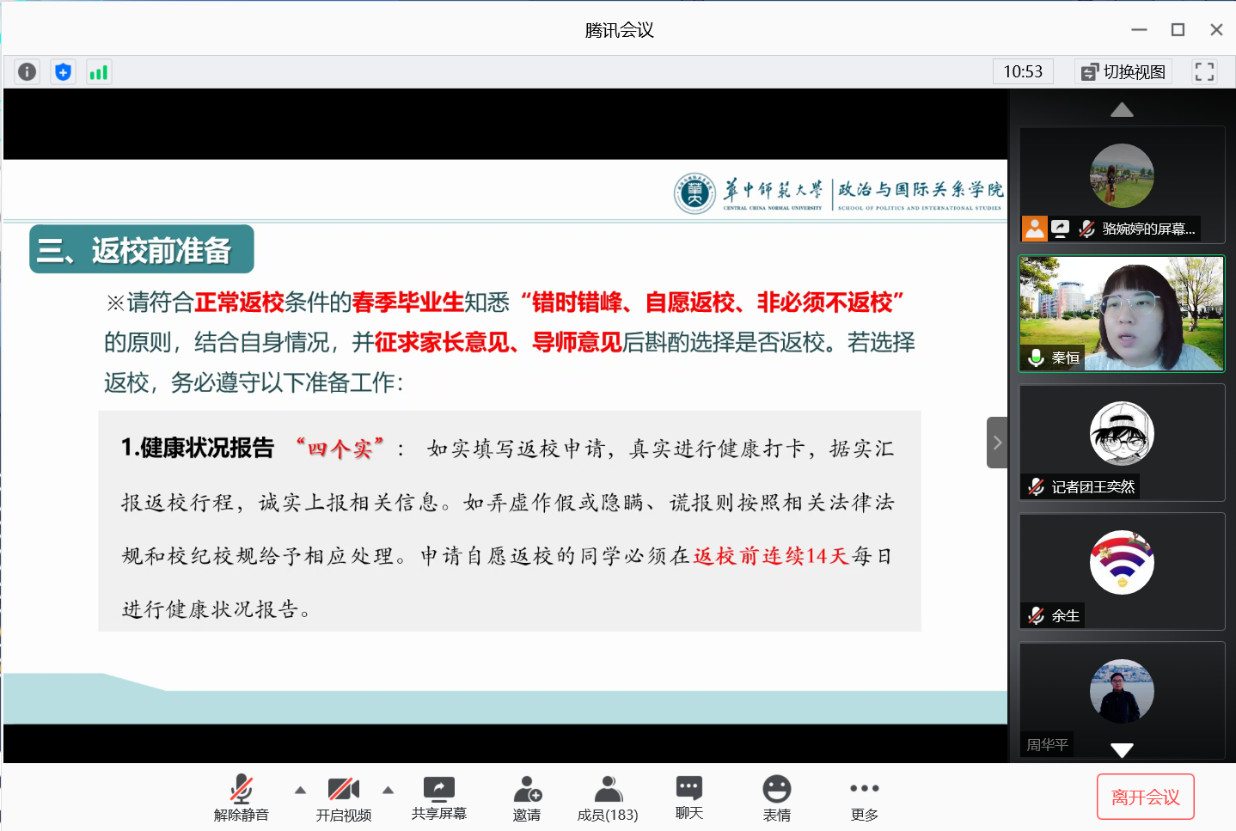Select 秦恒's video thumbnail

point(1122,314)
